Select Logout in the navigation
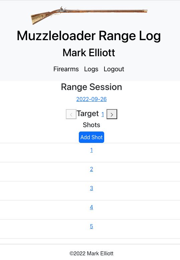180x260 pixels. coord(114,69)
